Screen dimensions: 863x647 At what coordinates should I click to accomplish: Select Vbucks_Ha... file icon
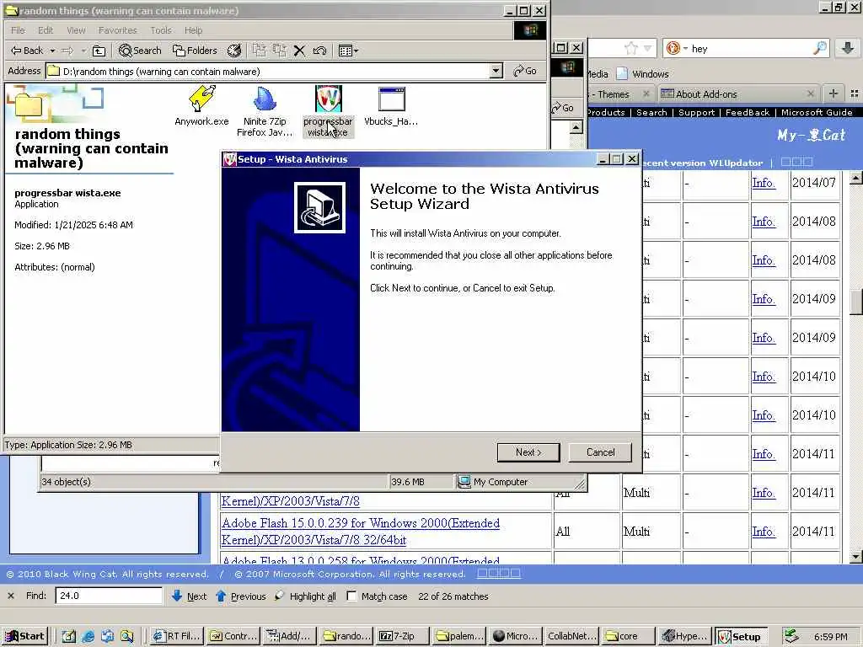point(391,106)
